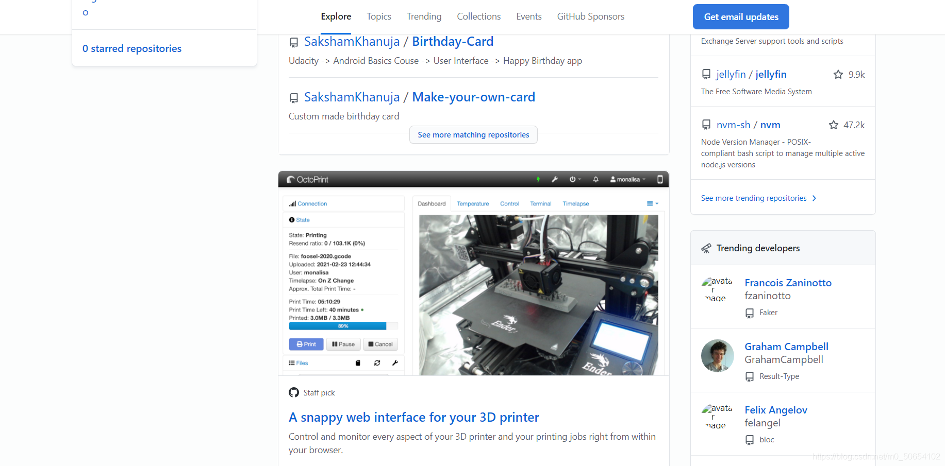Click the 89% print progress bar

tap(343, 326)
